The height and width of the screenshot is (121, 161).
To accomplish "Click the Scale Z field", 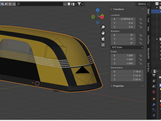I will pos(123,64).
